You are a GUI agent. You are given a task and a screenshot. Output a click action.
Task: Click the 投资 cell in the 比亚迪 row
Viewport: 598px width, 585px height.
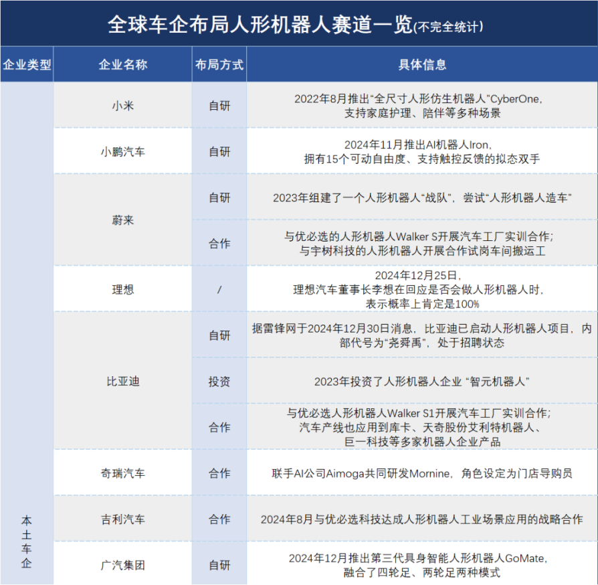point(219,382)
